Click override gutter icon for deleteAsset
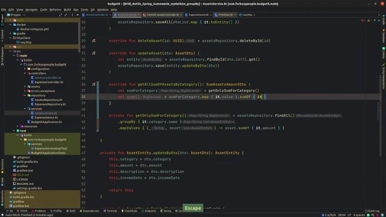Screen dimensions: 386x217 point(93,41)
